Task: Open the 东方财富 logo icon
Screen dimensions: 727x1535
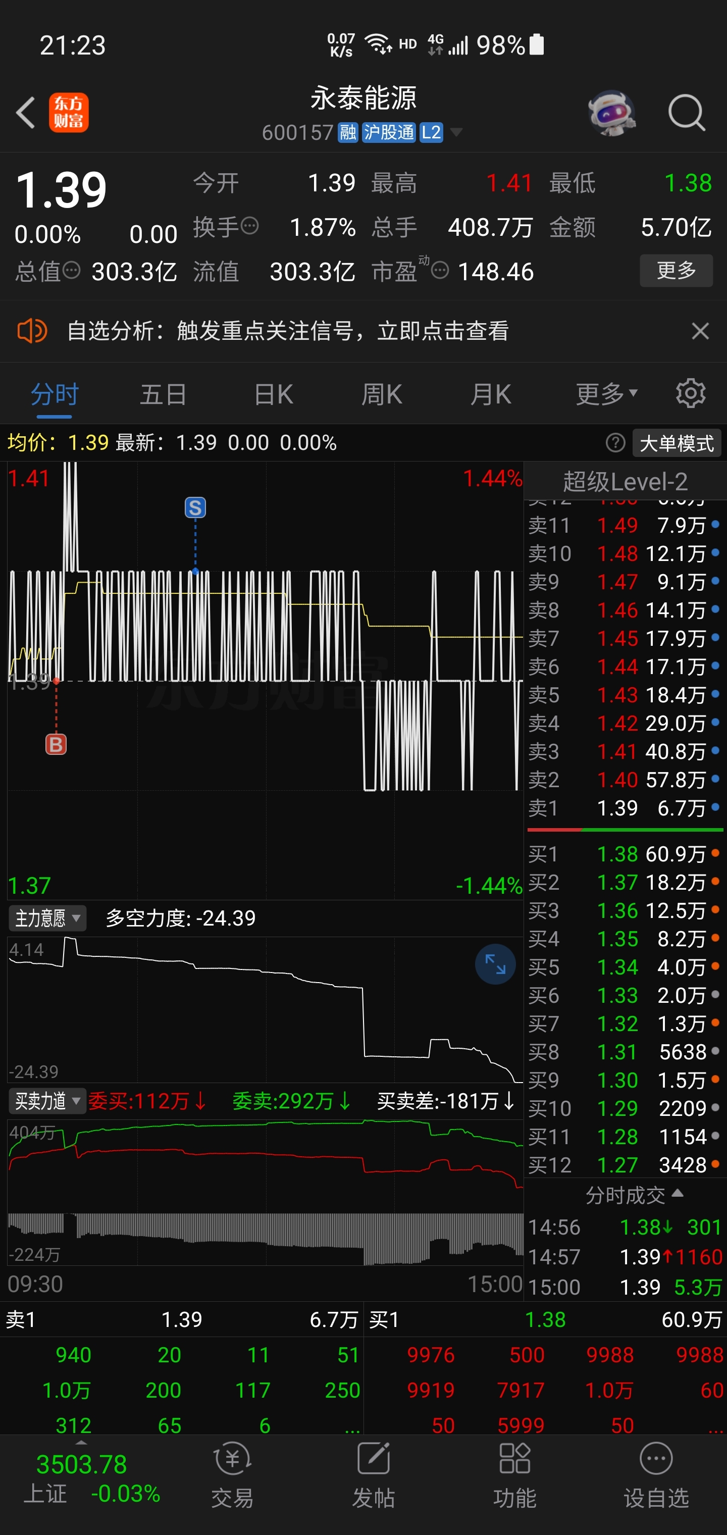Action: click(69, 112)
